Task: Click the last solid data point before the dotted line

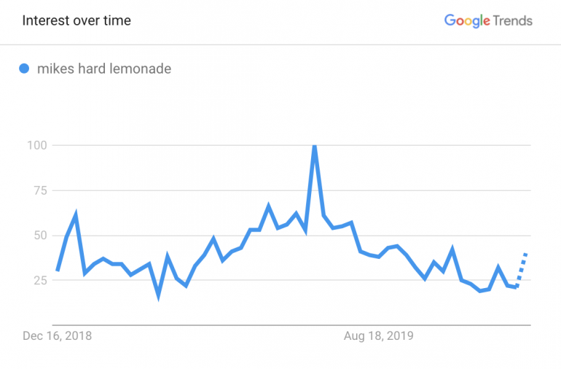Action: tap(517, 287)
